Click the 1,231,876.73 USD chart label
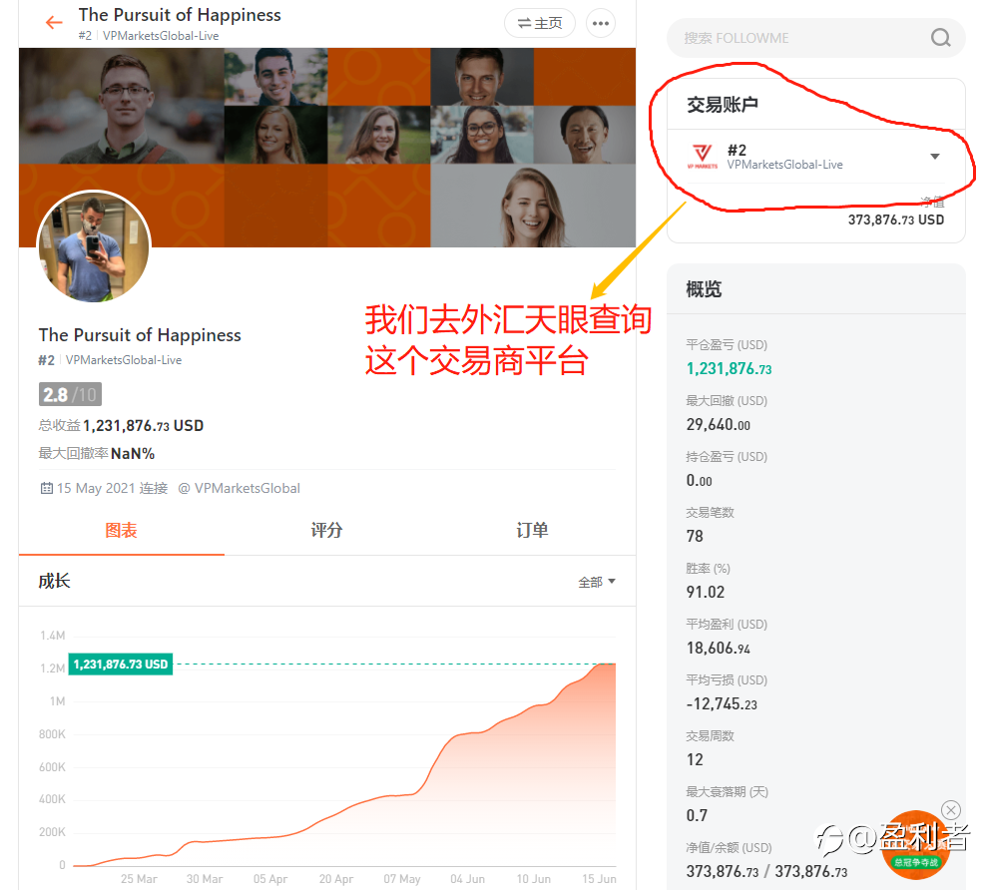 point(121,665)
